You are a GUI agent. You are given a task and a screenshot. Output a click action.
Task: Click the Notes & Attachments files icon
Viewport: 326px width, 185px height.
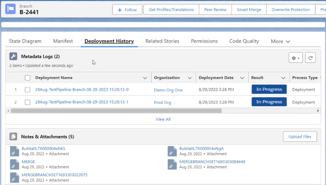13,137
